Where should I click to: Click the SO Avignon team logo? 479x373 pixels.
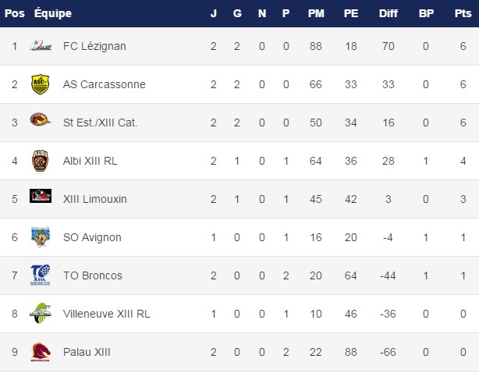click(x=40, y=236)
